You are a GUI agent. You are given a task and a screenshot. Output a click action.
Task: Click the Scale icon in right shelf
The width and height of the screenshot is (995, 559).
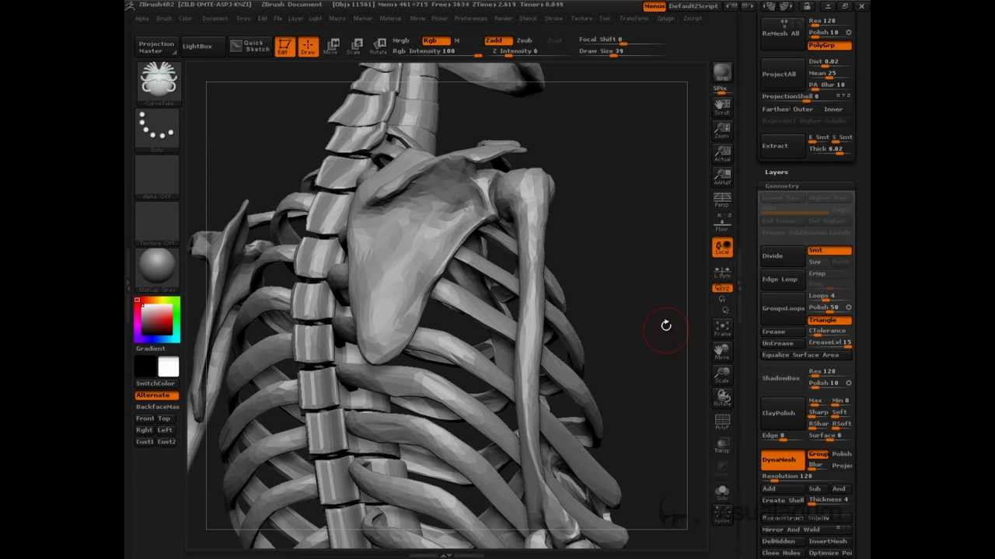(722, 375)
